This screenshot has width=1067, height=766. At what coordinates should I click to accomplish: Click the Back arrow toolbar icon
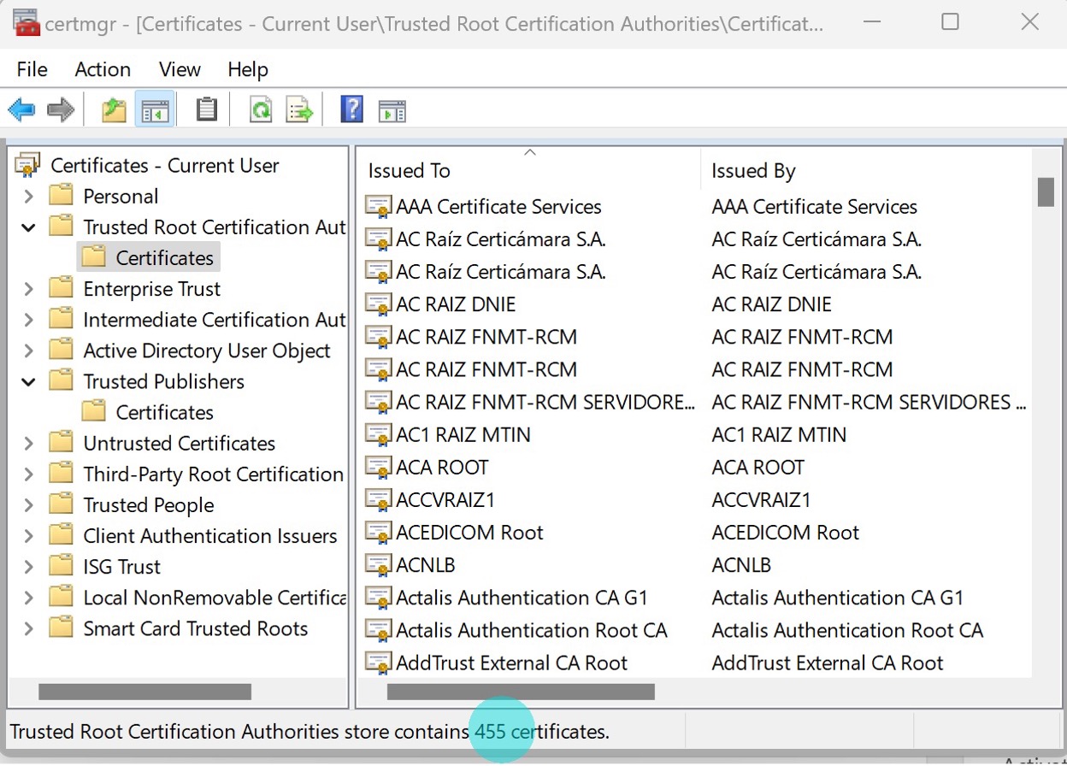pyautogui.click(x=21, y=109)
